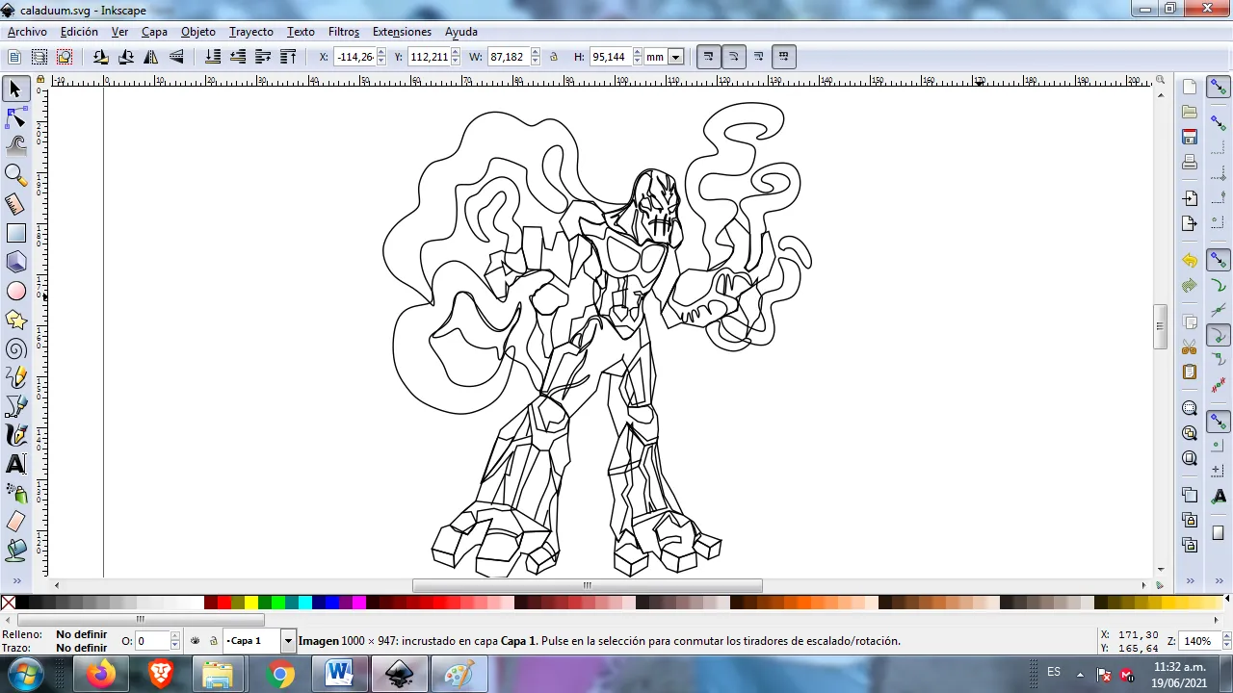
Task: Increase the Y position spinner
Action: pyautogui.click(x=457, y=53)
